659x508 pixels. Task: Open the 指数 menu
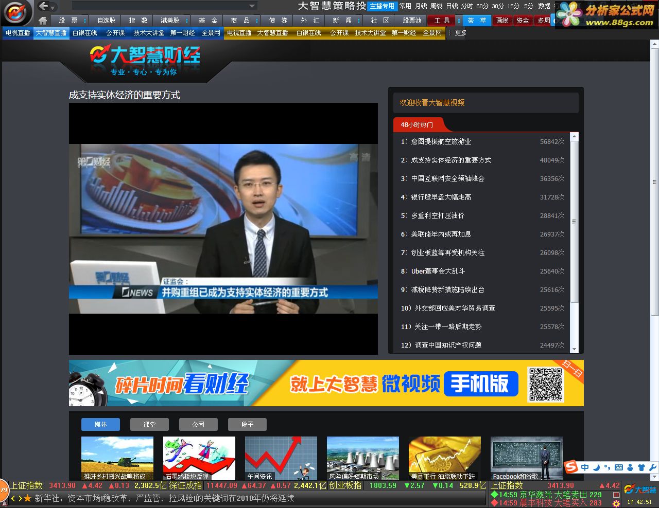pyautogui.click(x=138, y=21)
